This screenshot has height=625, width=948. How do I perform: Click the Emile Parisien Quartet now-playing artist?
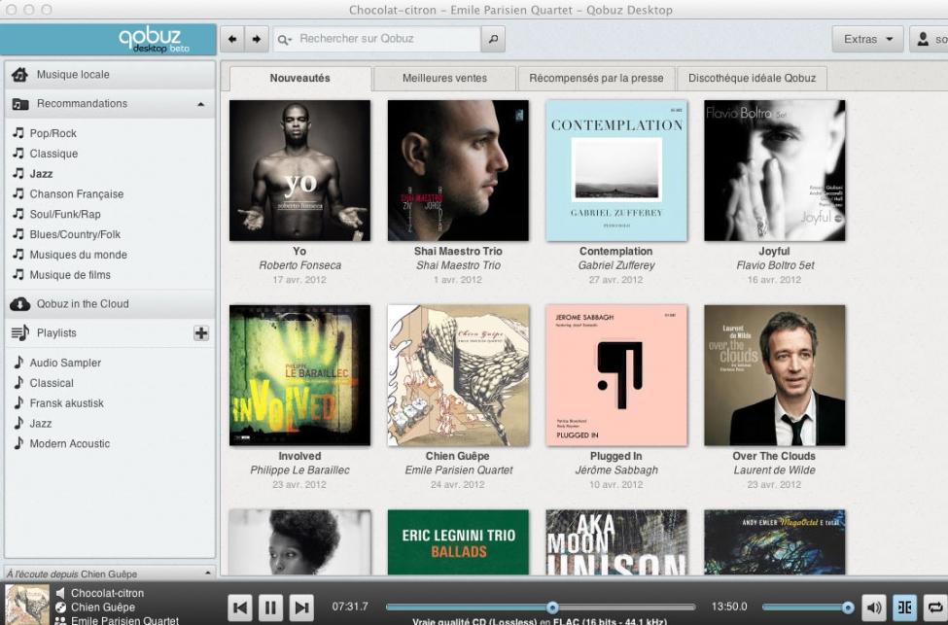(x=124, y=620)
